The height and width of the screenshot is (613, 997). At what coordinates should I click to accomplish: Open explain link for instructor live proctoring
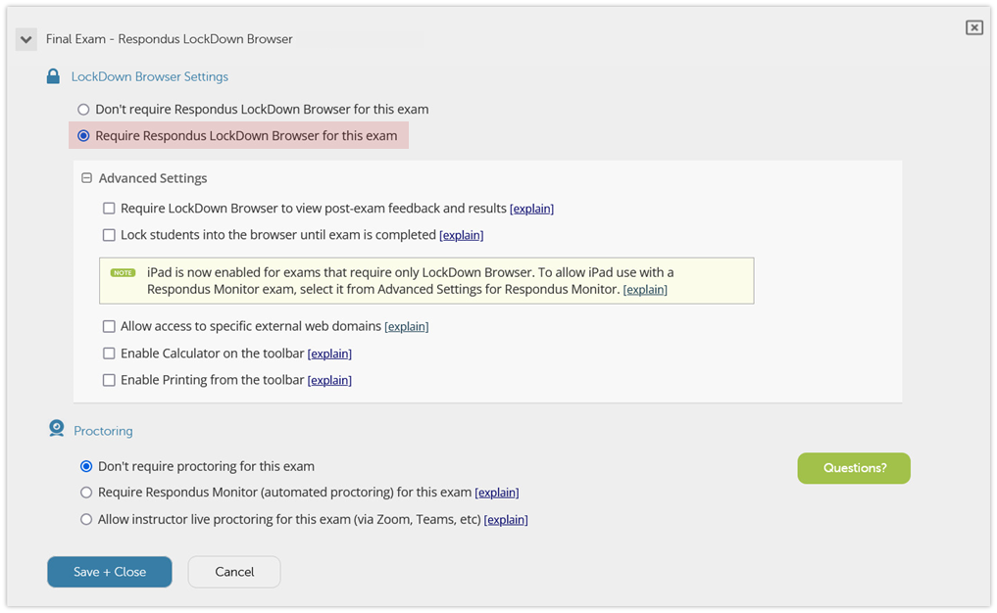point(506,520)
